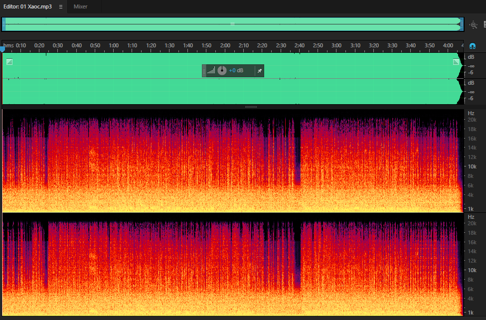Click the 2:30 mark on time ruler
Viewport: 486px width, 320px height.
(281, 45)
